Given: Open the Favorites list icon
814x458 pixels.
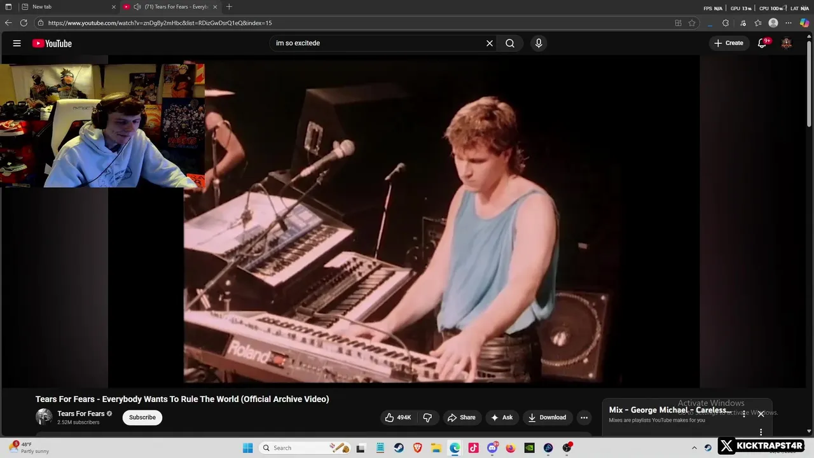Looking at the screenshot, I should (758, 23).
